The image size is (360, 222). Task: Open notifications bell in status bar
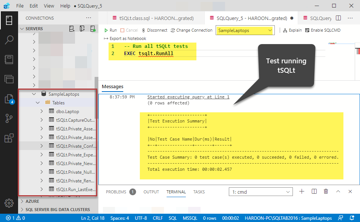click(352, 218)
